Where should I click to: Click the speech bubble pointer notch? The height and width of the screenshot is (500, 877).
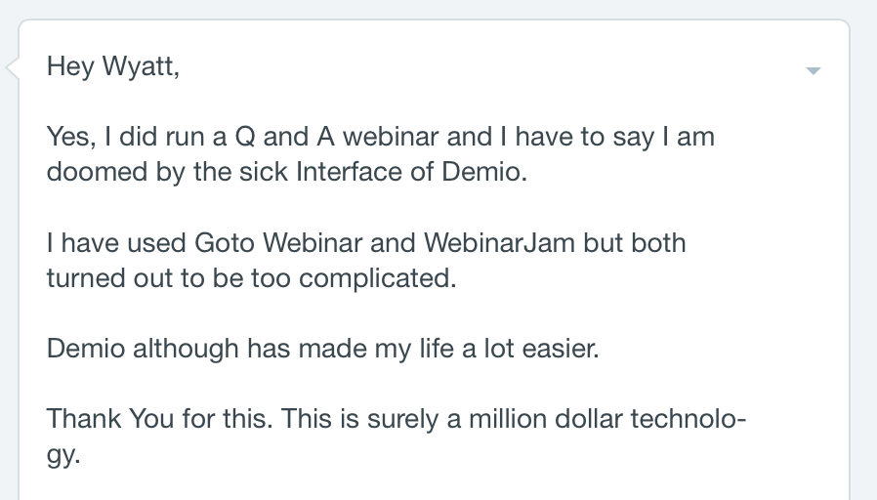13,67
